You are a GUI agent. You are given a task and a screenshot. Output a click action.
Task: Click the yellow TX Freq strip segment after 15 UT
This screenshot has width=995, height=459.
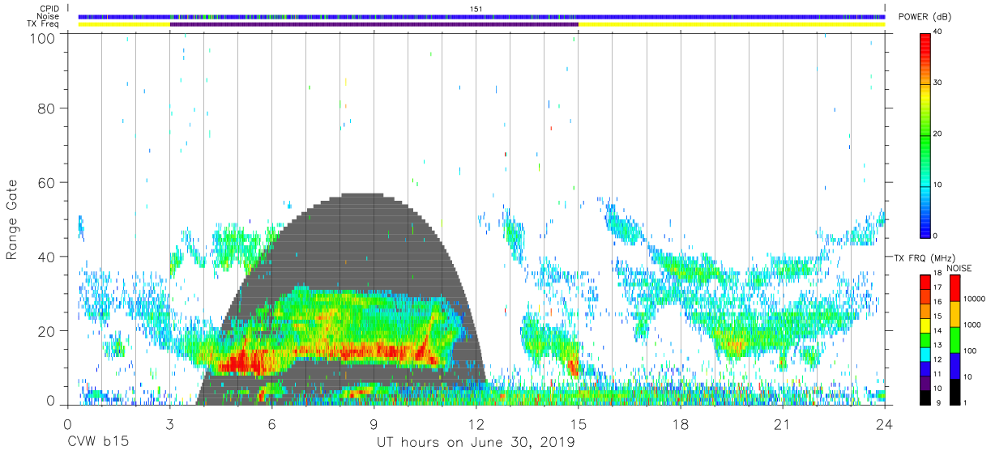(731, 24)
